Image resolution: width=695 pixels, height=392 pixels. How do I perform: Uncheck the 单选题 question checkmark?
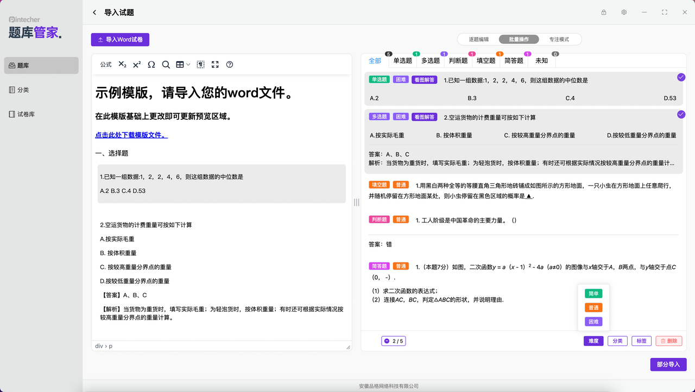pos(681,78)
